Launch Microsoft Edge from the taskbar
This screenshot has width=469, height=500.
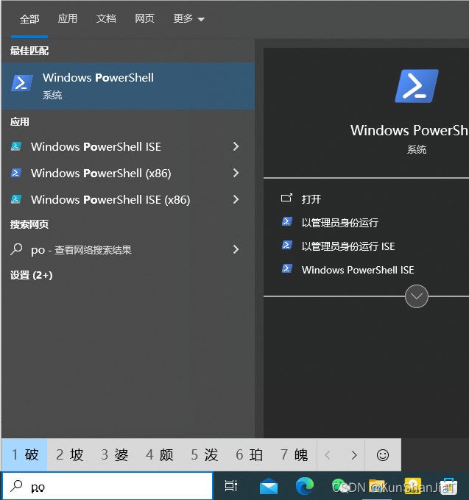[305, 486]
